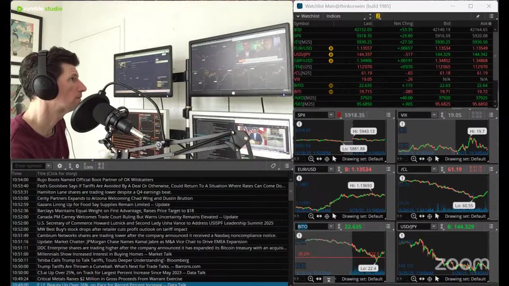Viewport: 509px width, 286px height.
Task: Select the /TN[U25] watchlist row
Action: (x=394, y=67)
